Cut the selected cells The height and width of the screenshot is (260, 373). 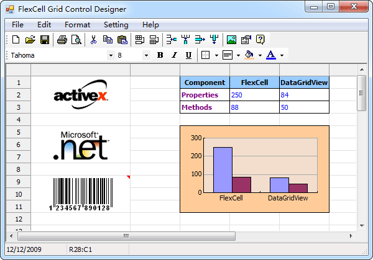(93, 40)
